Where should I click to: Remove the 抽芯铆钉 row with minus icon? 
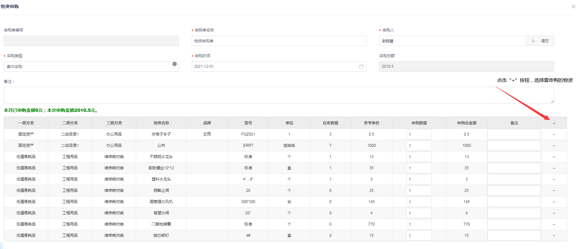pyautogui.click(x=554, y=236)
